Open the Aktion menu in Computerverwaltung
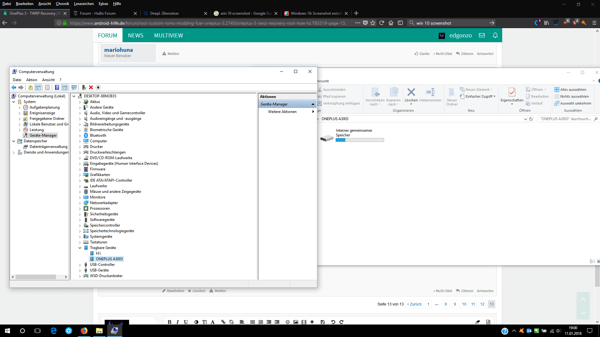This screenshot has height=337, width=600. coord(32,80)
